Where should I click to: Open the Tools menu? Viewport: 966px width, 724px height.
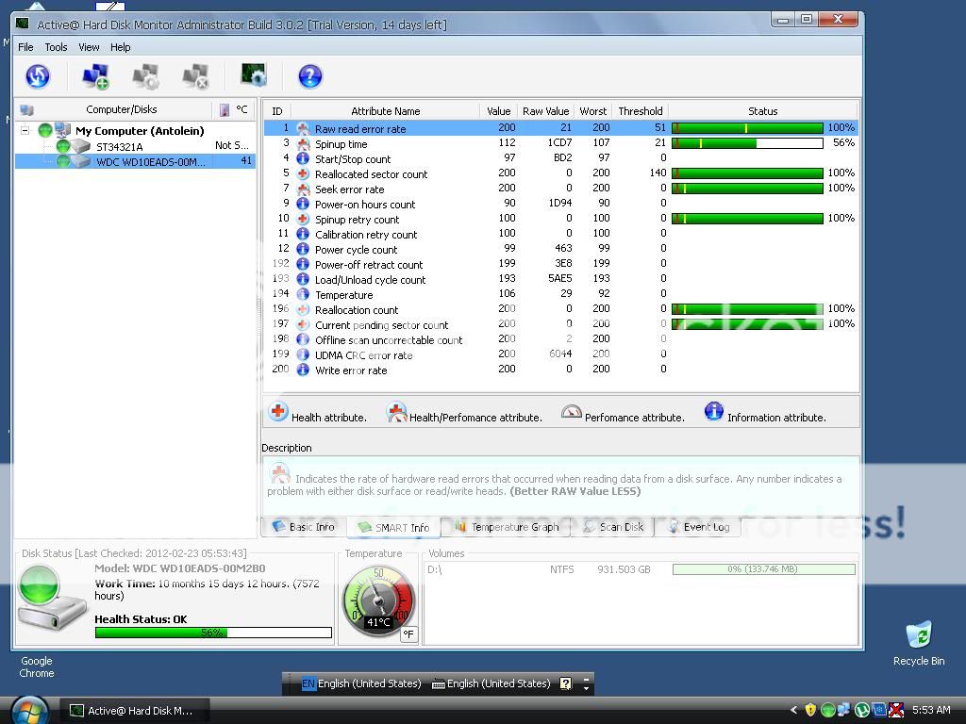(x=56, y=47)
